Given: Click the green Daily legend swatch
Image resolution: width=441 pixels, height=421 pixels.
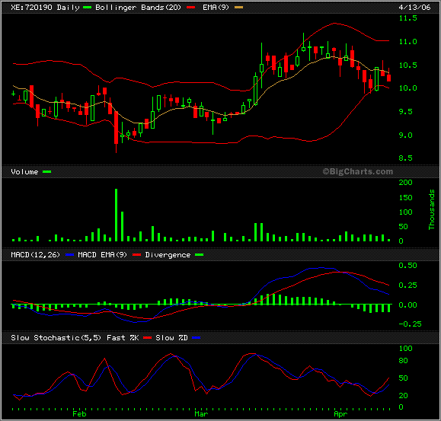Looking at the screenshot, I should 87,8.
